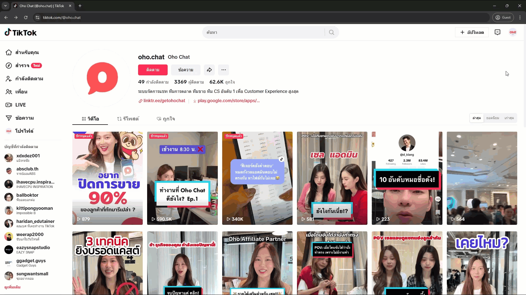
Task: Open Profile in the sidebar
Action: [x=19, y=131]
